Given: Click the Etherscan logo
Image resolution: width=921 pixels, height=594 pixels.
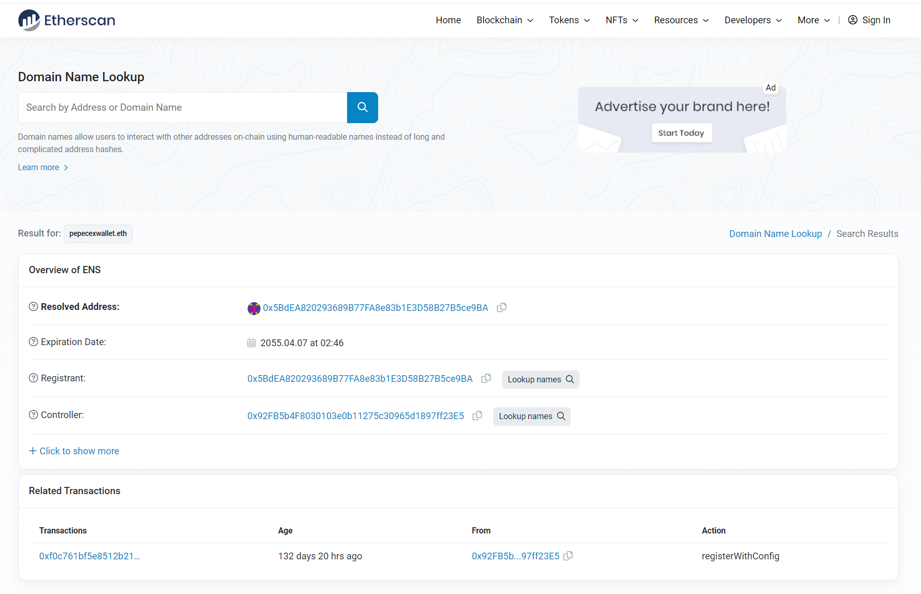Looking at the screenshot, I should click(x=66, y=20).
